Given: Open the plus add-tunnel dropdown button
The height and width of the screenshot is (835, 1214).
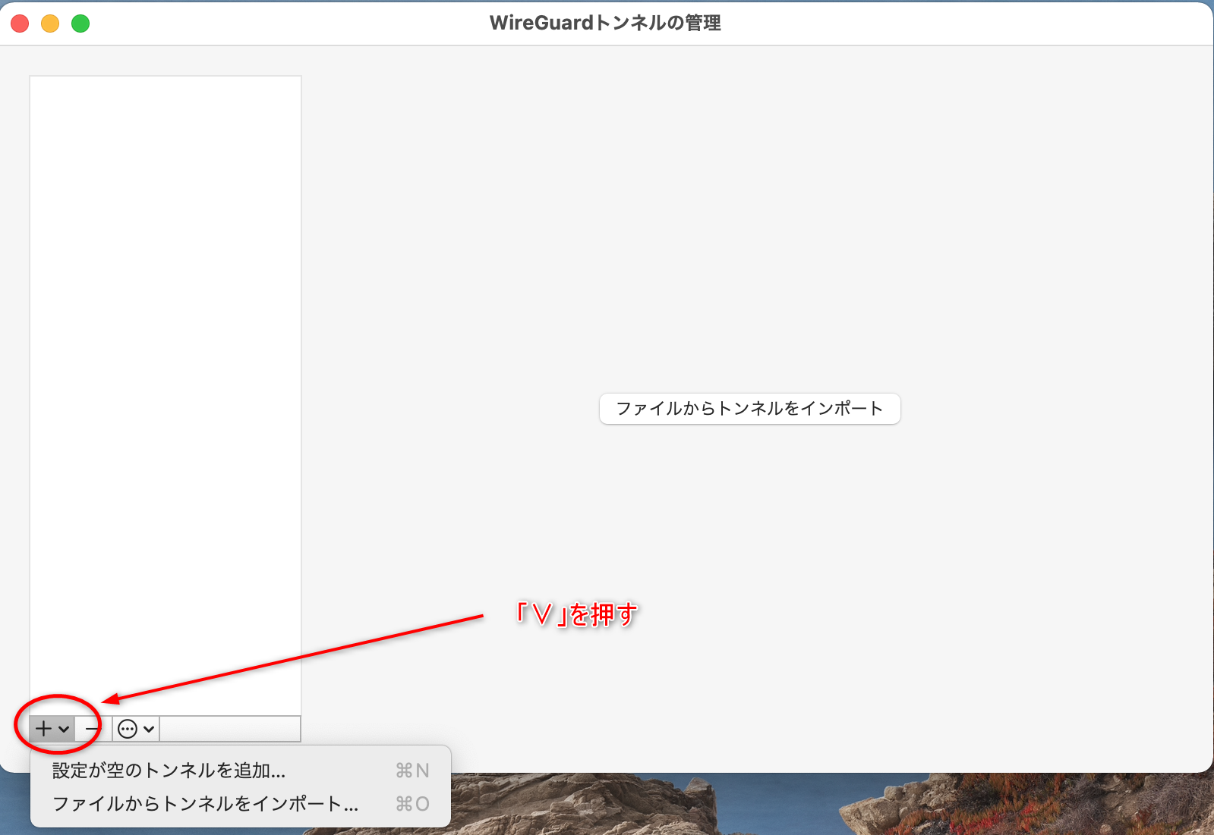Looking at the screenshot, I should pos(52,729).
